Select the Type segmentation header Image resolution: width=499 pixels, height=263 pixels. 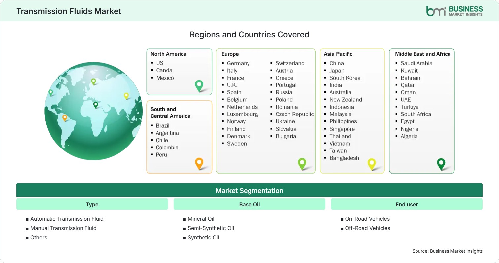point(92,204)
